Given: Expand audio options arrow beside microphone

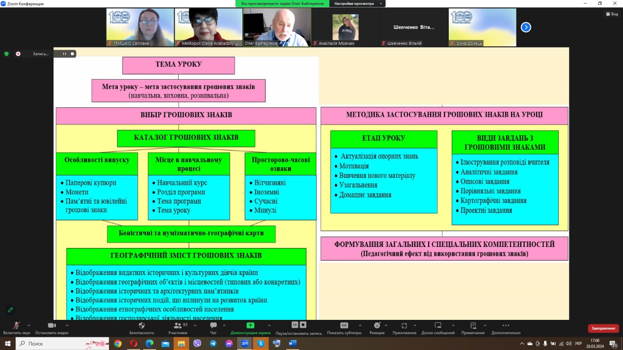Looking at the screenshot, I should 29,325.
